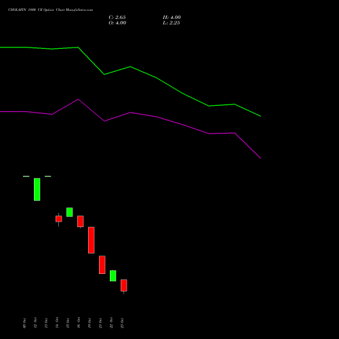Image resolution: width=339 pixels, height=339 pixels.
Task: Click the "12 Oct" date label
Action: [35, 323]
